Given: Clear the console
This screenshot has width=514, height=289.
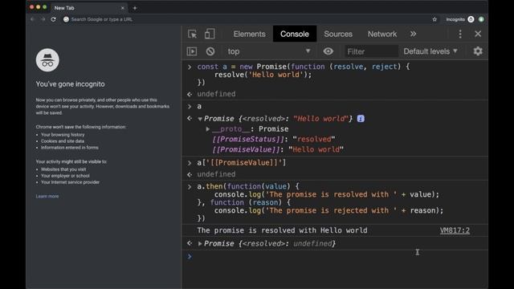Looking at the screenshot, I should coord(210,51).
